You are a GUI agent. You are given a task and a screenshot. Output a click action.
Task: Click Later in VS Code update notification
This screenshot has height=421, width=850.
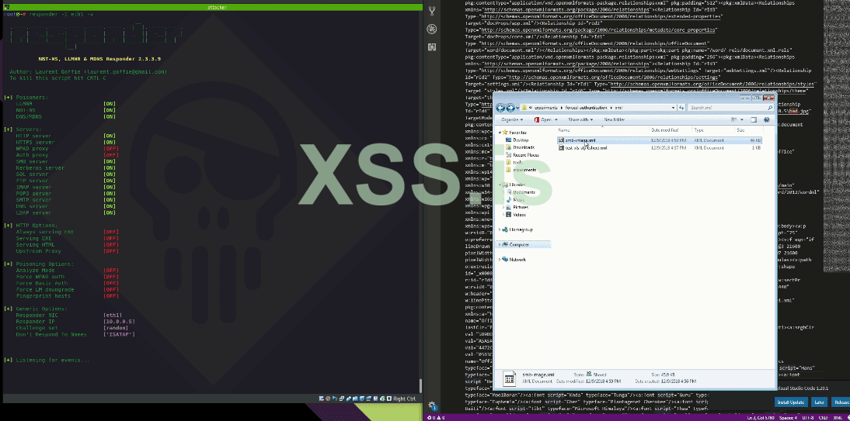(x=820, y=402)
